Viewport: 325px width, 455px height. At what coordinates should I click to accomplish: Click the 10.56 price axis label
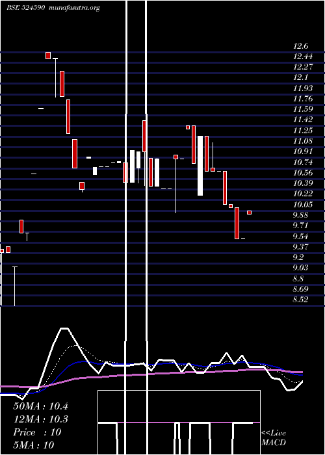coord(303,173)
